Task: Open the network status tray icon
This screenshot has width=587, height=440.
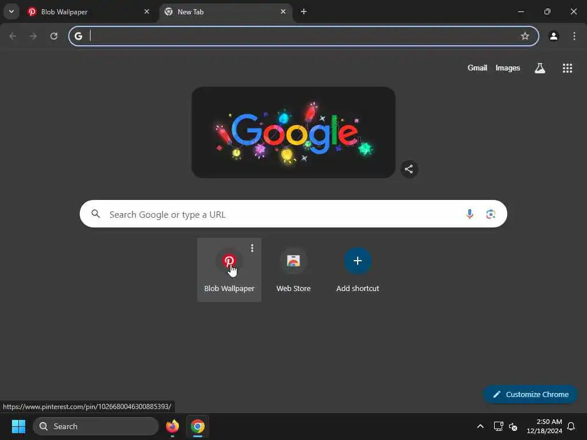Action: pos(498,426)
